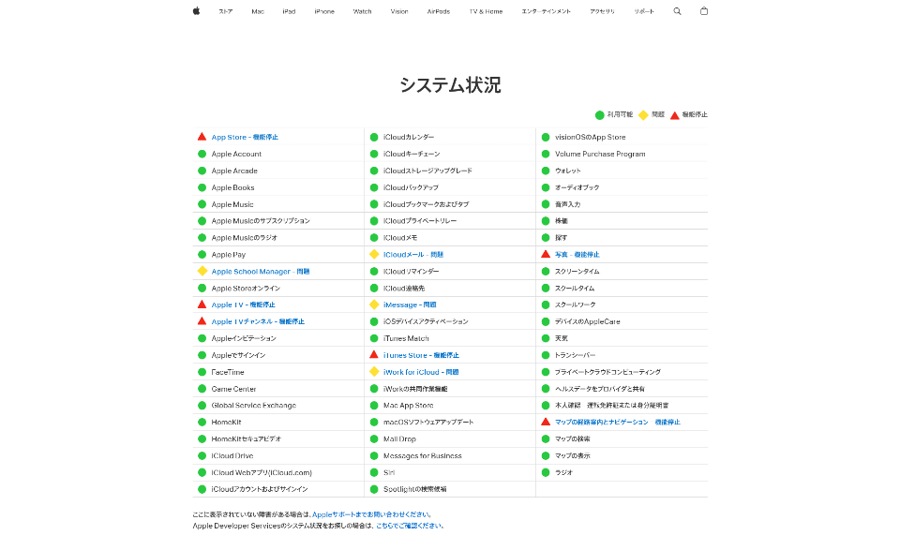900x535 pixels.
Task: Open the エンターテインメント menu item
Action: [546, 11]
